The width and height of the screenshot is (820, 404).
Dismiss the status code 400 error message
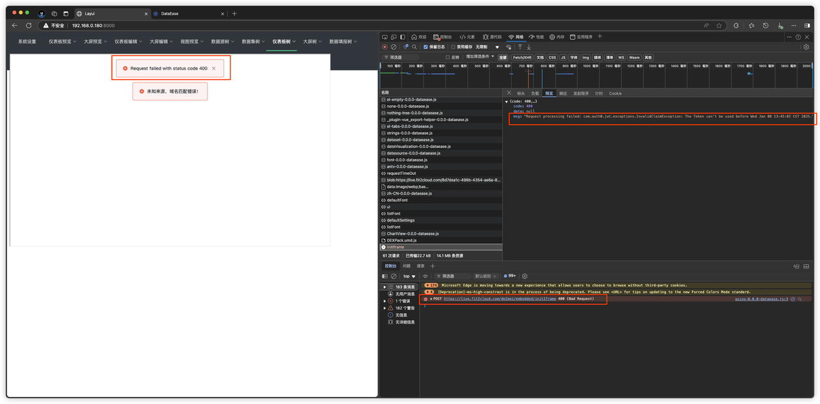point(214,69)
